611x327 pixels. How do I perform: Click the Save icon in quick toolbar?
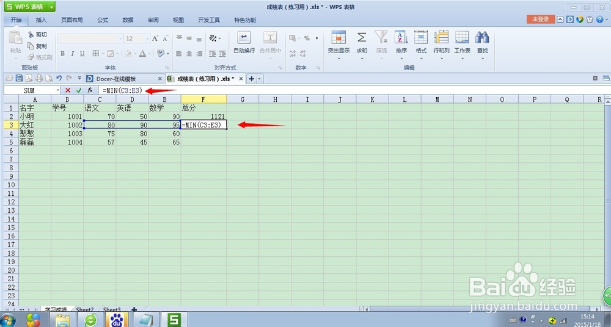tap(19, 79)
